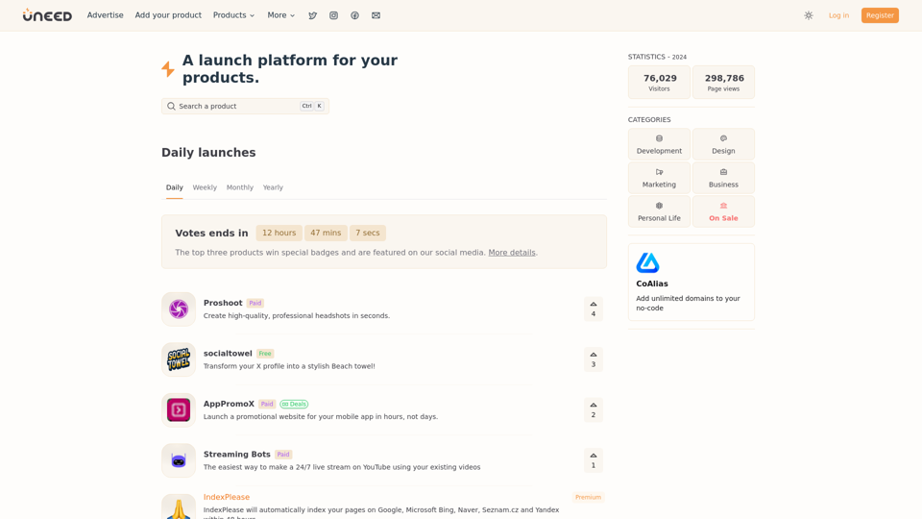Click the 'Daily launches' heading

click(x=208, y=153)
